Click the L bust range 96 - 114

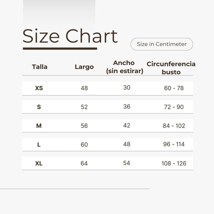click(174, 144)
